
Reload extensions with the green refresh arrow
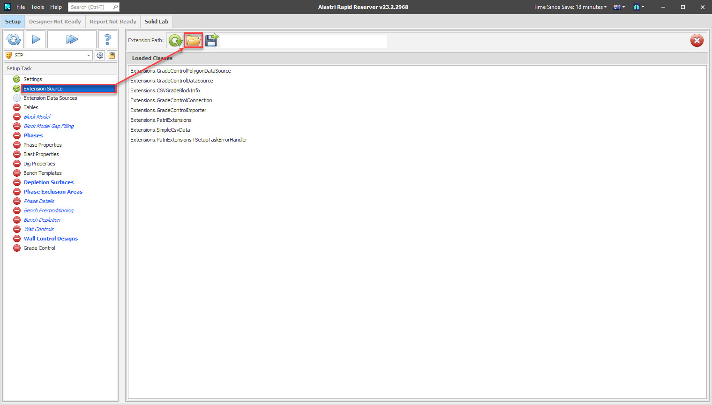click(175, 40)
